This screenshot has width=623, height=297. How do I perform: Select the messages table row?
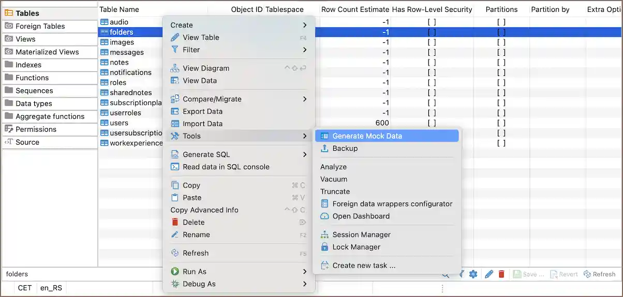point(127,53)
